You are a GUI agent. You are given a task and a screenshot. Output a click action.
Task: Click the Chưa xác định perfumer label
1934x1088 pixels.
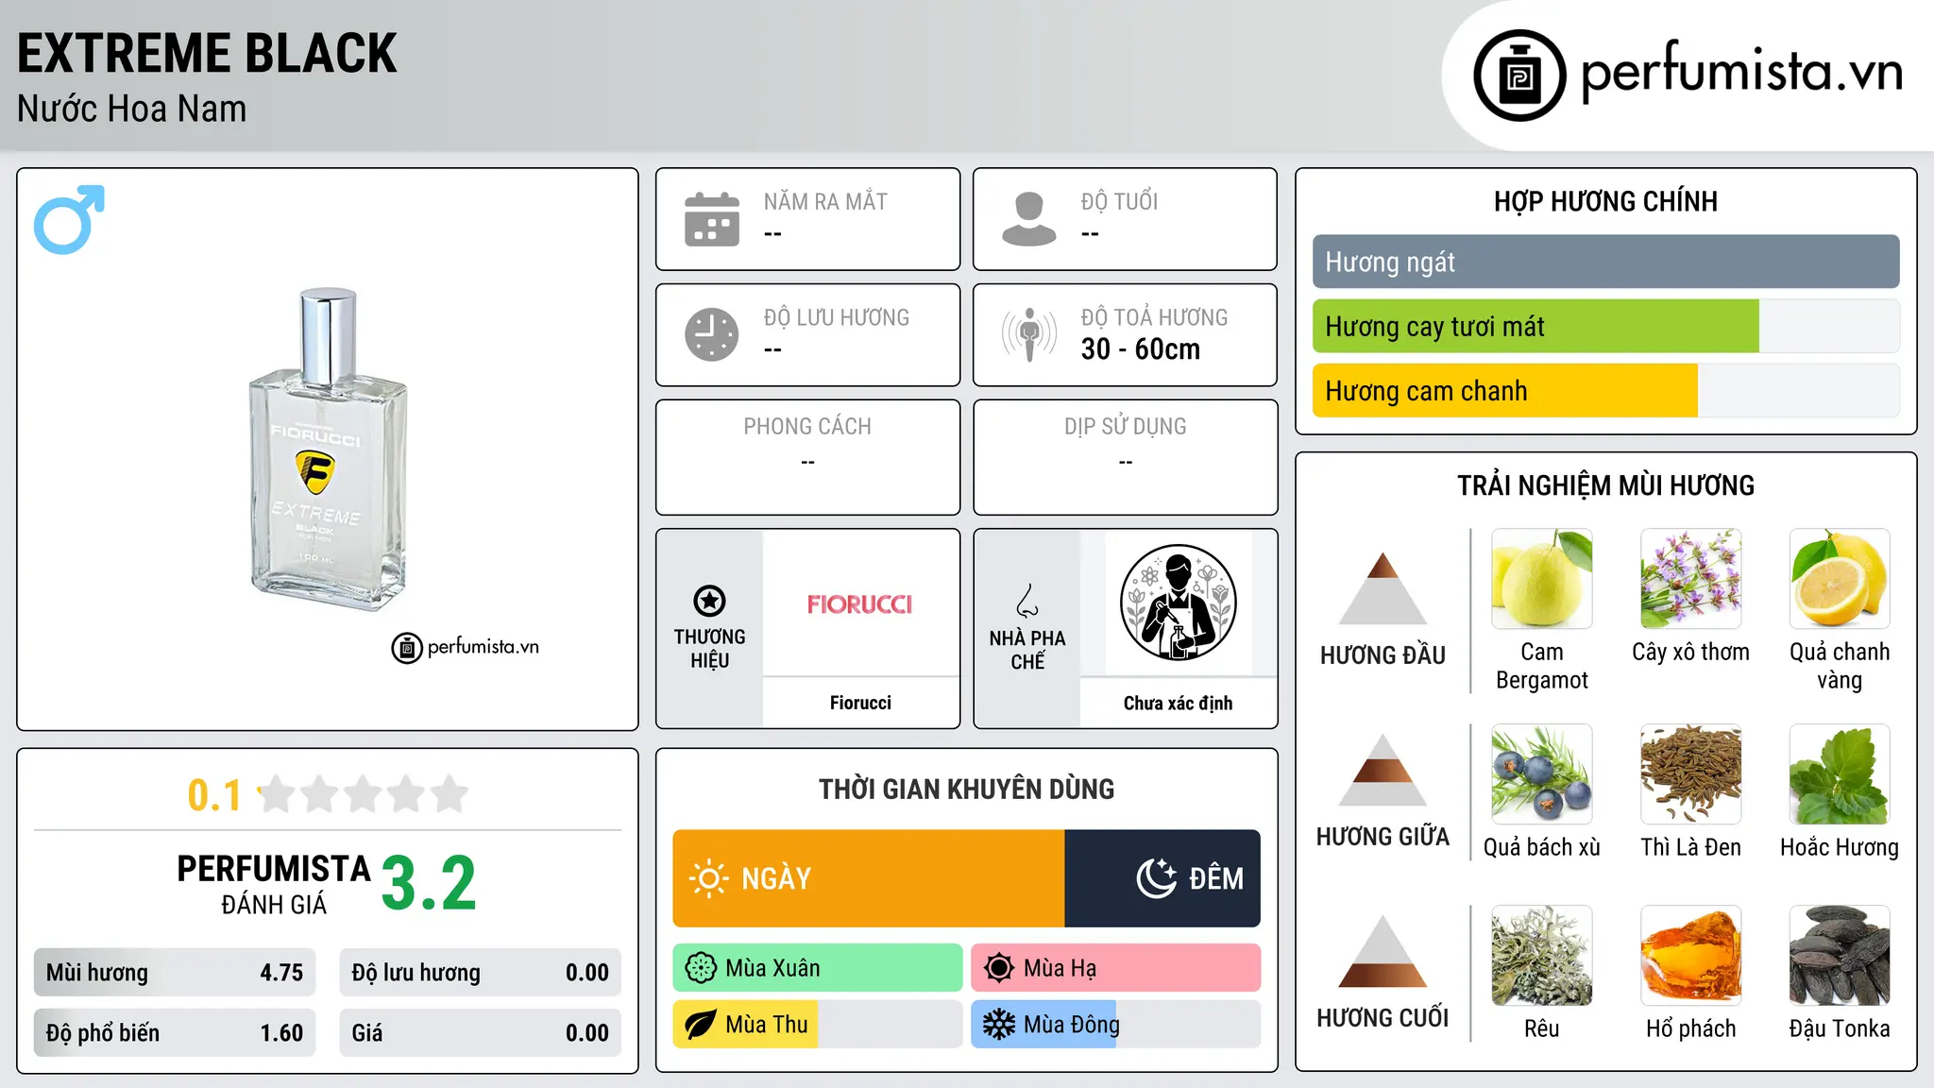1178,703
